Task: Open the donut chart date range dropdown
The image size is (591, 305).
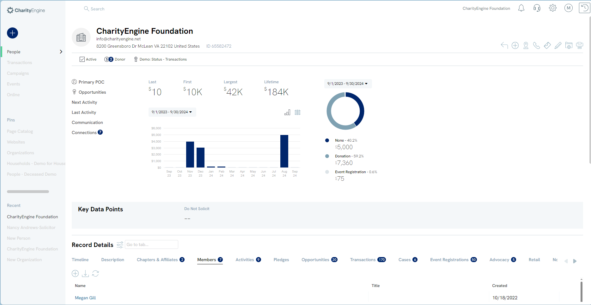Action: (348, 84)
